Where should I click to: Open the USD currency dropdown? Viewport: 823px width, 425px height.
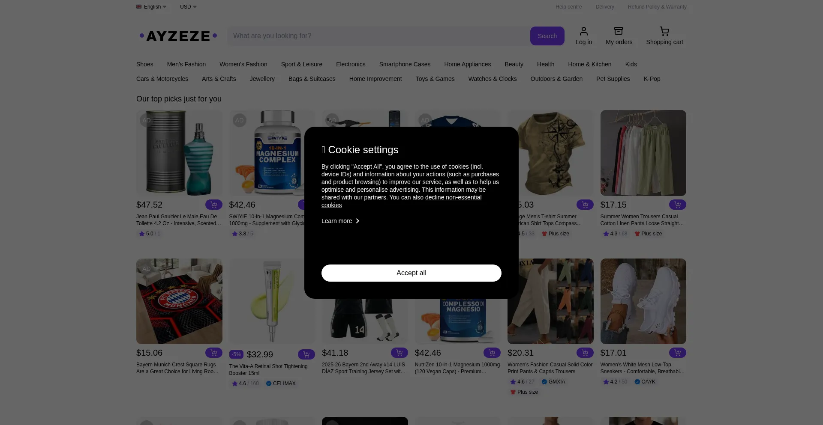pyautogui.click(x=188, y=7)
